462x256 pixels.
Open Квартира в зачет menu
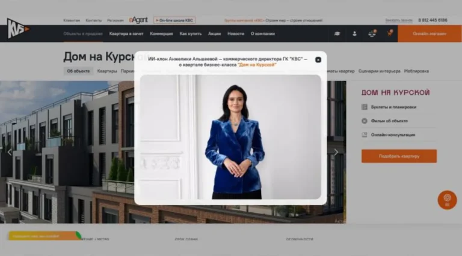click(x=126, y=34)
